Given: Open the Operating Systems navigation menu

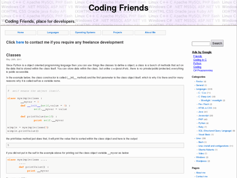Looking at the screenshot, I should [85, 33].
